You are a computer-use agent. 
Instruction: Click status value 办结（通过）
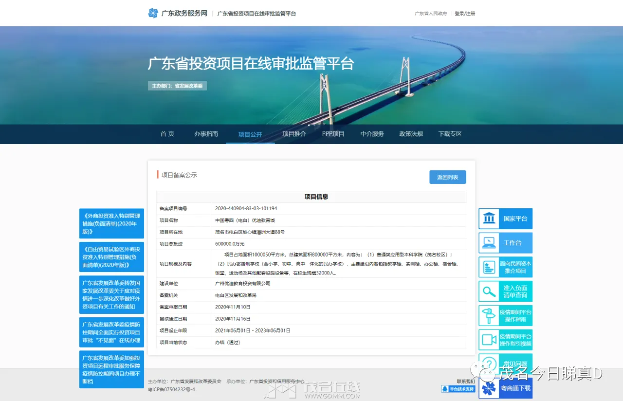click(x=228, y=343)
